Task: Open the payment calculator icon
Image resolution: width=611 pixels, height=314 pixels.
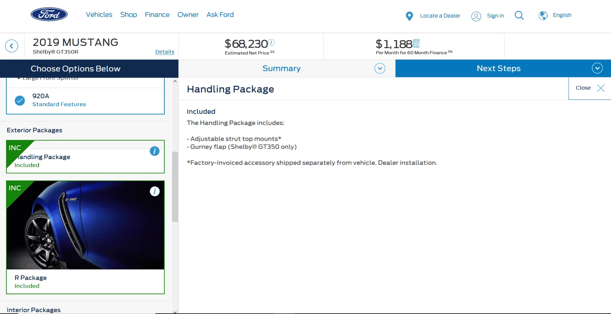Action: [416, 43]
